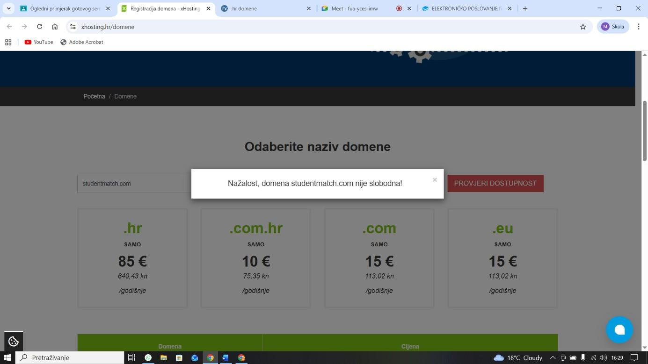Switch to the .hr domene tab
The image size is (648, 364).
point(266,8)
